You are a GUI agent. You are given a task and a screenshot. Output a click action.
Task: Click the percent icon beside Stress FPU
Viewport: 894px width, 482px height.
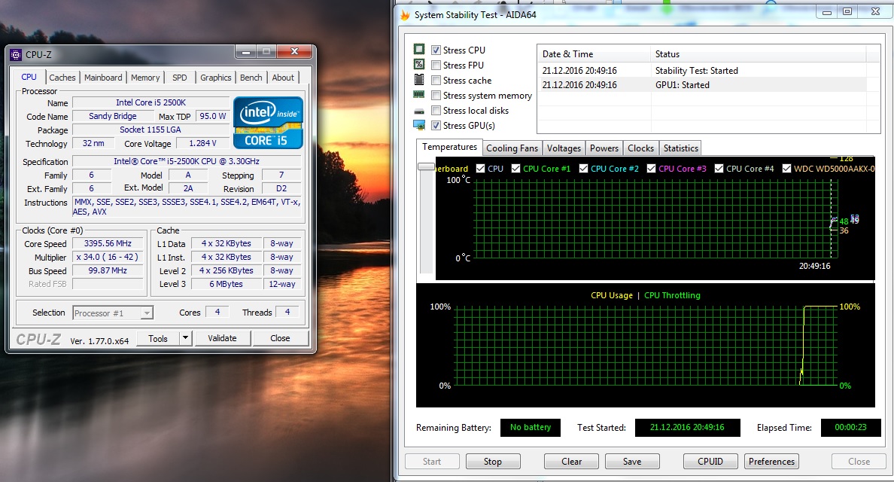(x=419, y=65)
